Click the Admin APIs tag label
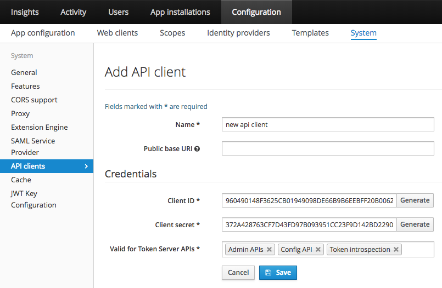Viewport: 442px width, 288px height. point(246,250)
